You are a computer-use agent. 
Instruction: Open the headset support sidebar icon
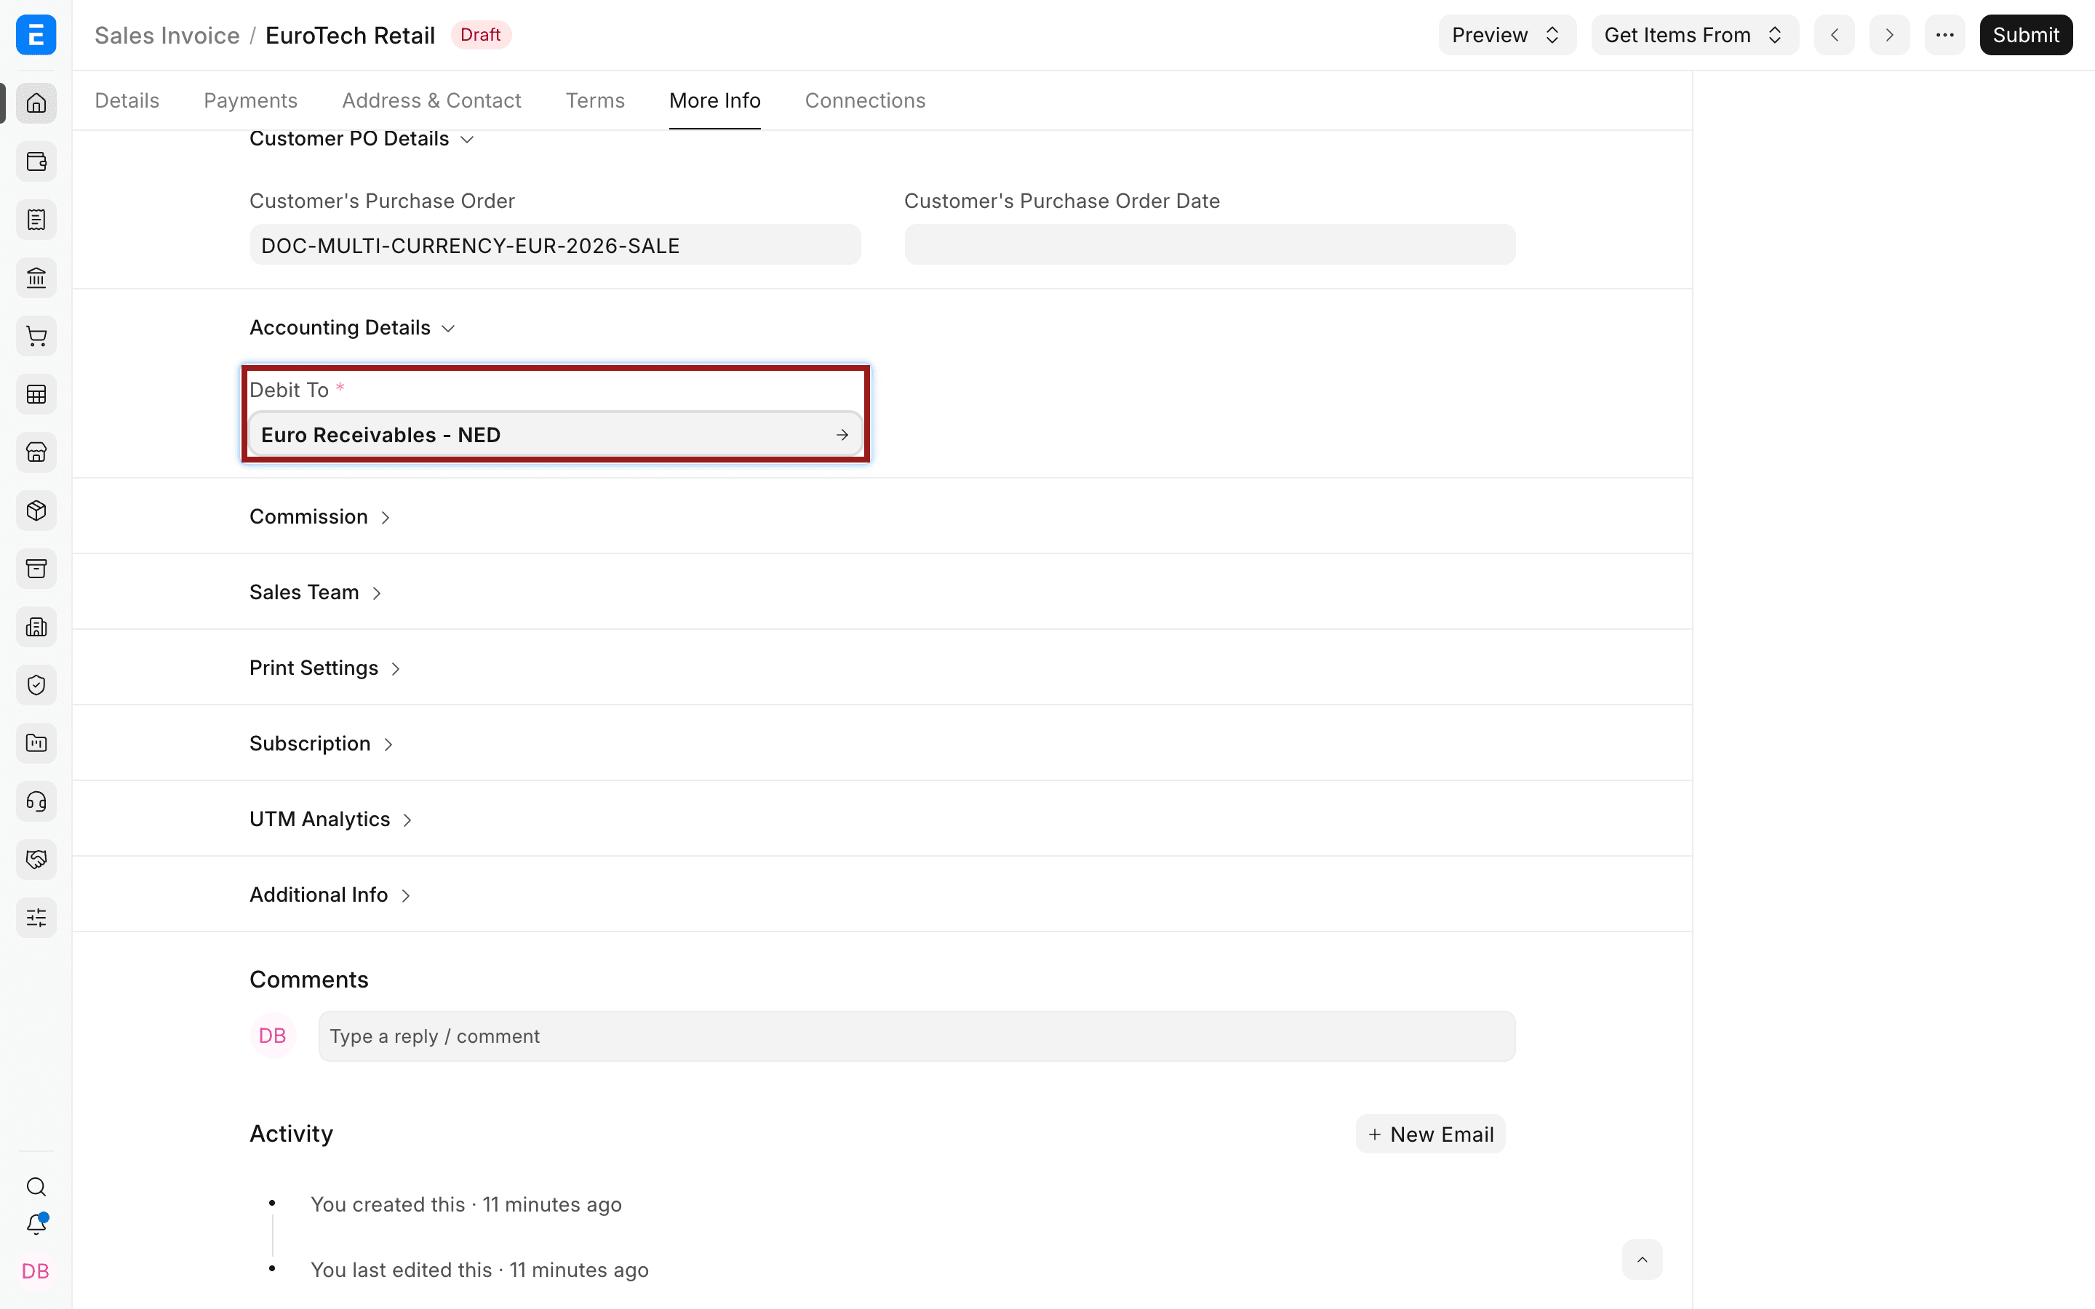[x=36, y=801]
